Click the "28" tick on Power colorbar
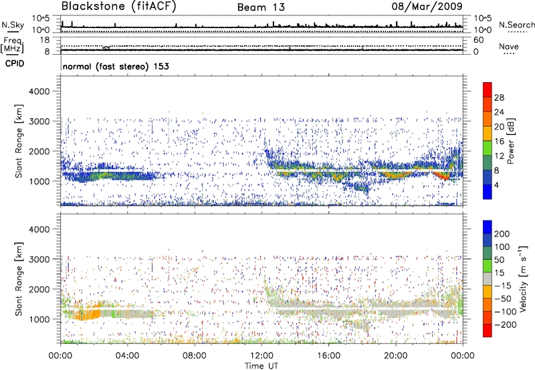 pyautogui.click(x=499, y=98)
